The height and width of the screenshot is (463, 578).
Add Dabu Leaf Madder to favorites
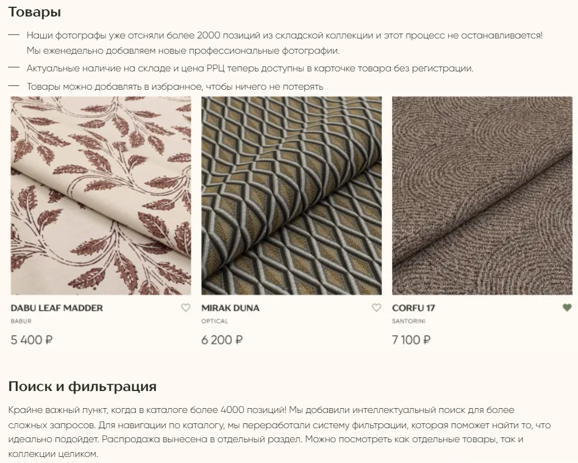[185, 307]
